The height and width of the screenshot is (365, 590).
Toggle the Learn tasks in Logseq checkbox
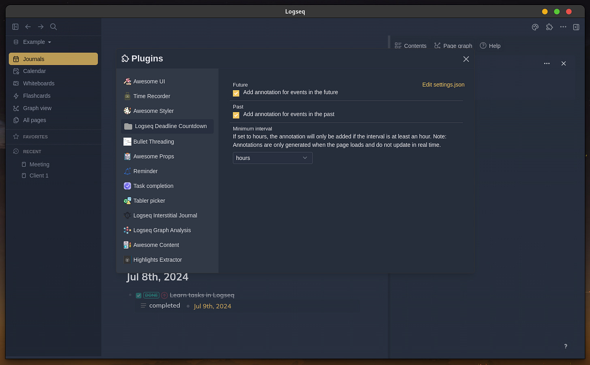point(139,295)
